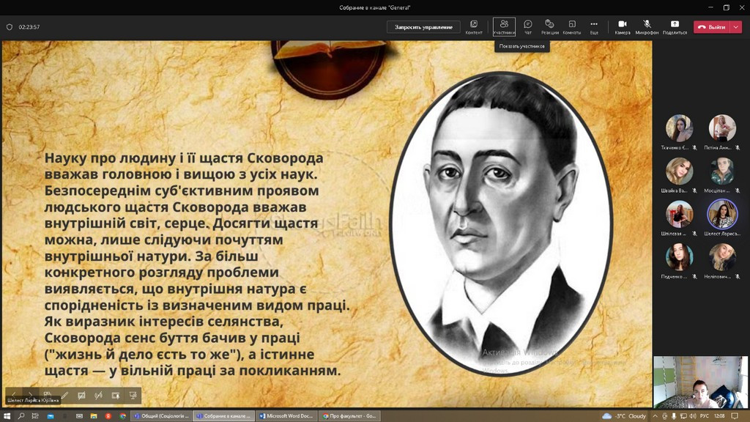The height and width of the screenshot is (422, 750).
Task: Click Запросить управление button
Action: tap(423, 27)
